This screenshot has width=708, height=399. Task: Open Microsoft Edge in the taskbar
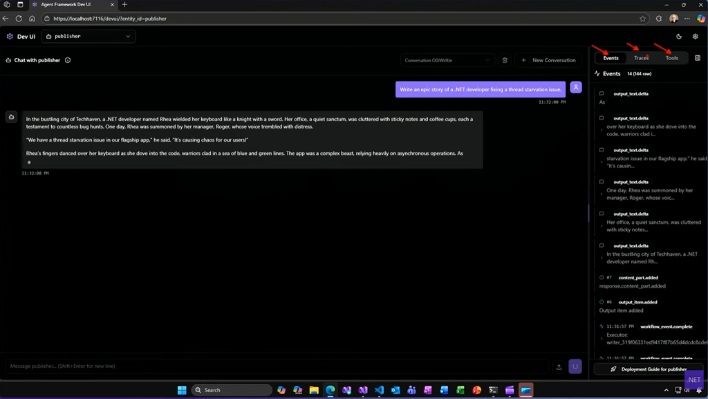click(x=330, y=390)
